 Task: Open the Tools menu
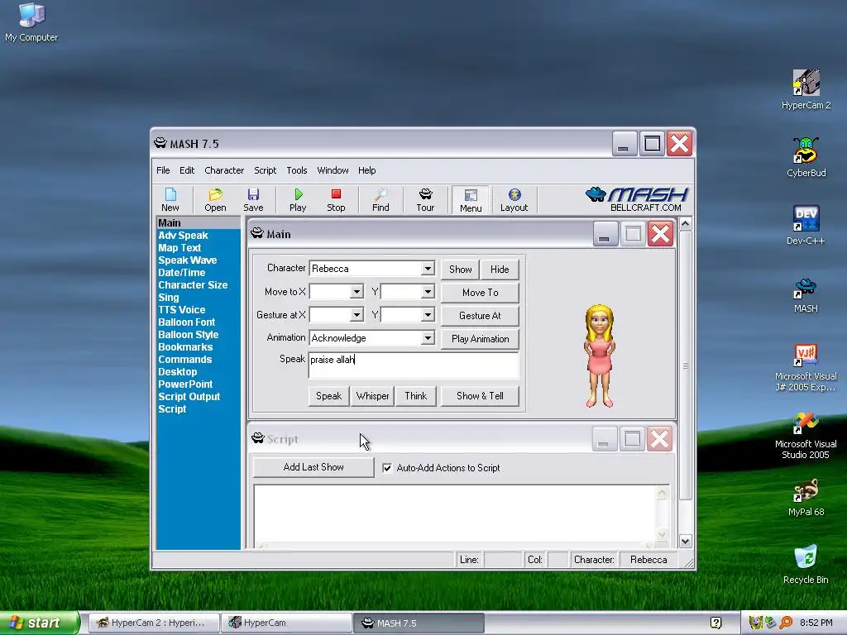(297, 170)
